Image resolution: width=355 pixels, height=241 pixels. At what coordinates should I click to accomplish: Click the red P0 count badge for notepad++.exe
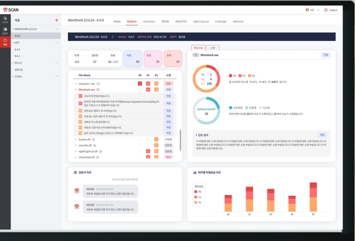(140, 84)
